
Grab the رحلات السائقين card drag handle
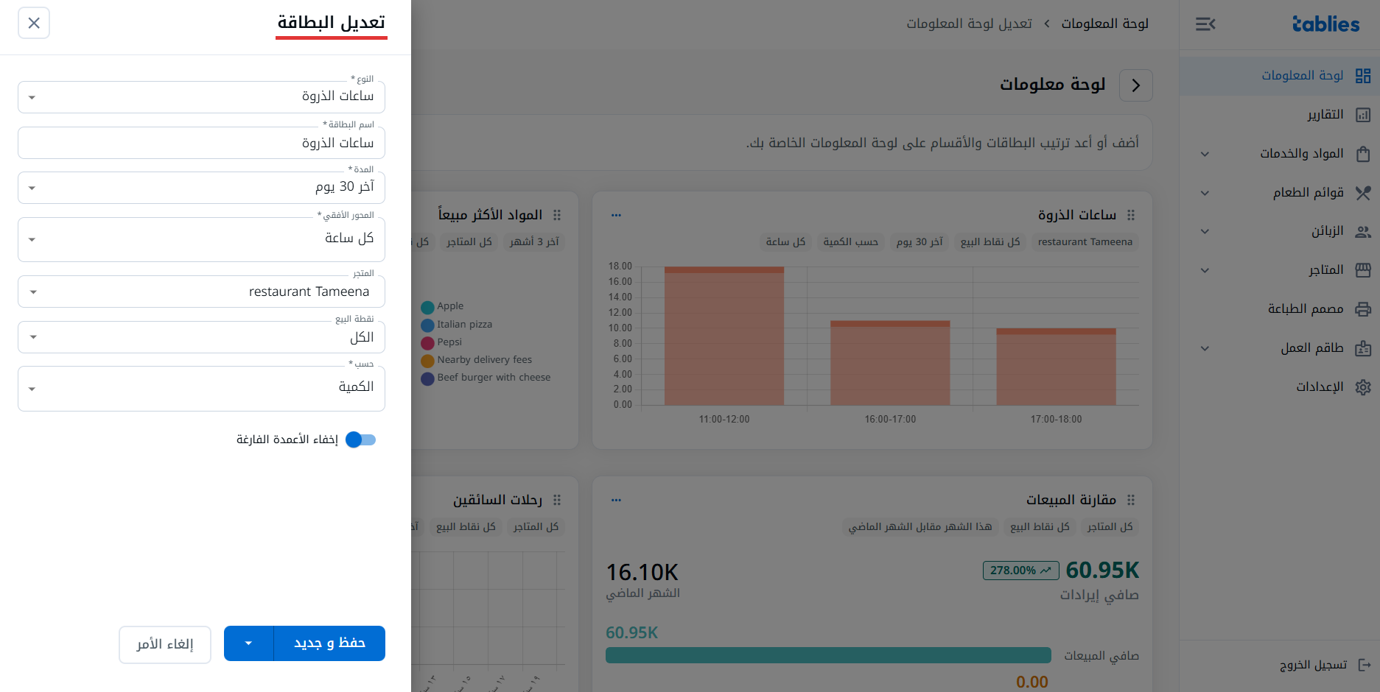[557, 500]
